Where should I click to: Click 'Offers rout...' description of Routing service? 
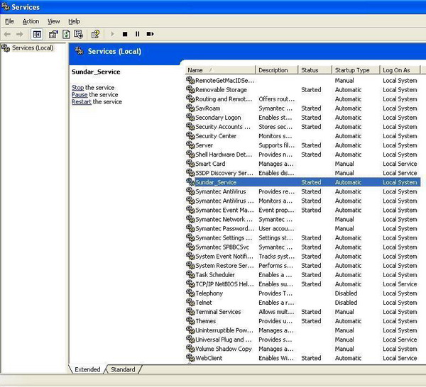277,99
